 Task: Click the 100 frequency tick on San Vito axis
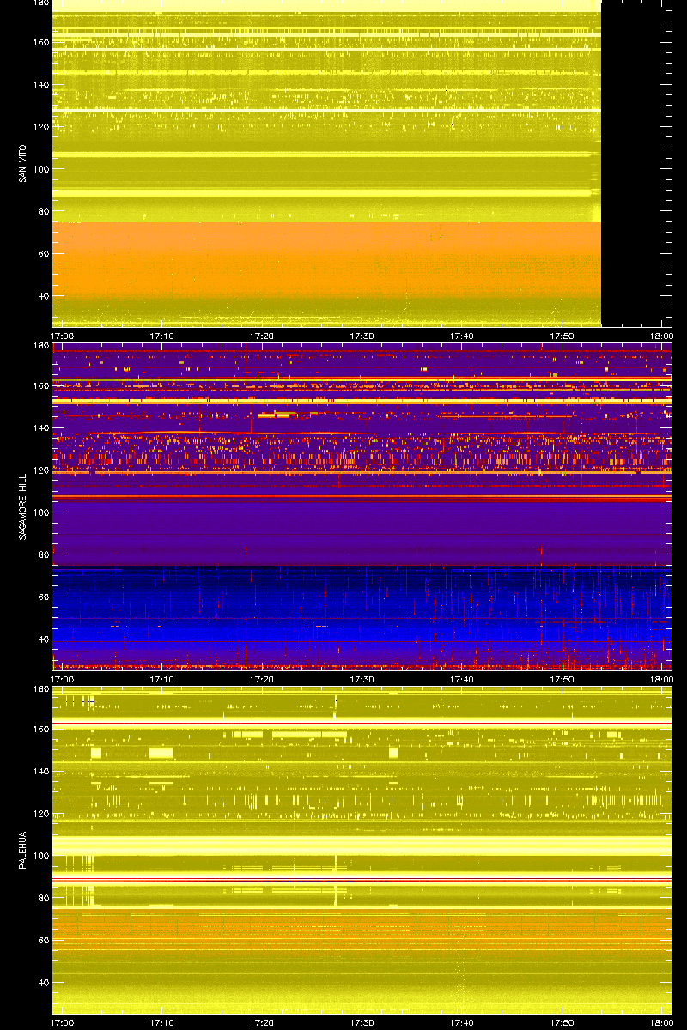point(40,168)
